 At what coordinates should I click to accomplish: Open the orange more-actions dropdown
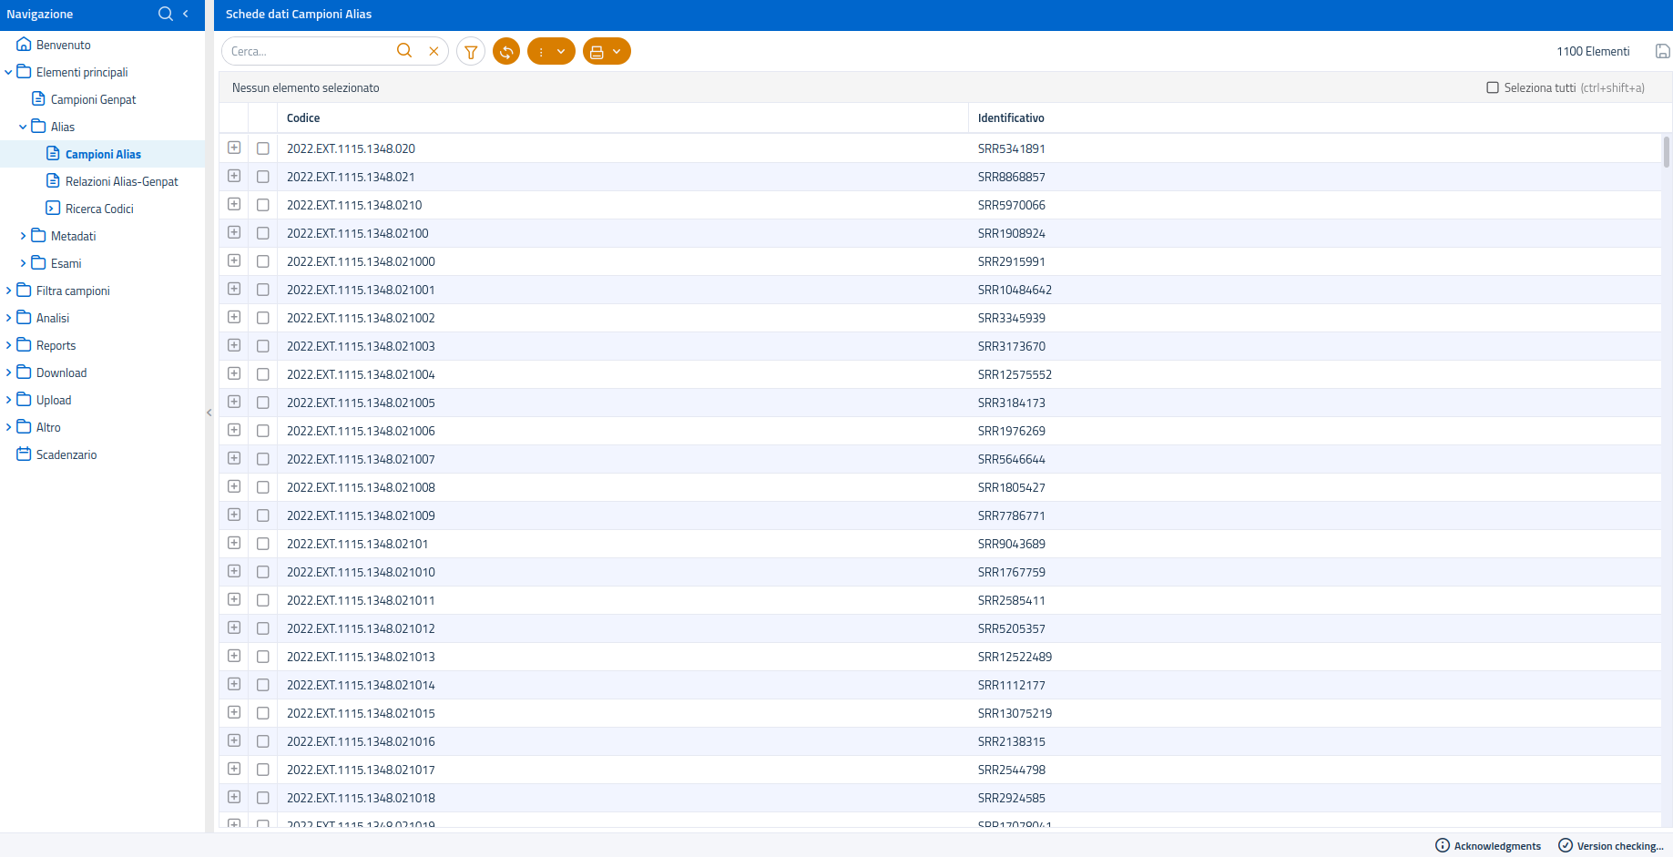click(551, 52)
